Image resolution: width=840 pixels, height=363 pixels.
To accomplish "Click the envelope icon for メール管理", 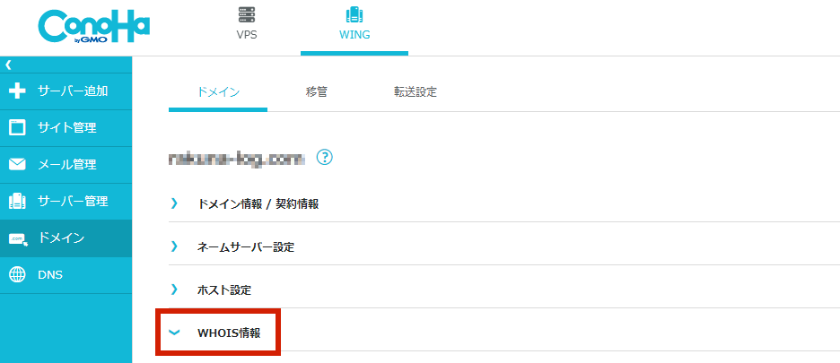I will [18, 164].
